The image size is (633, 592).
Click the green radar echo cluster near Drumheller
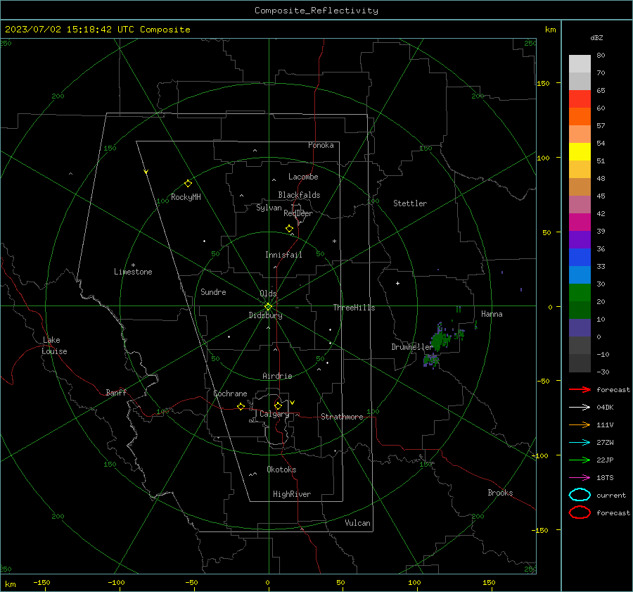[x=438, y=341]
